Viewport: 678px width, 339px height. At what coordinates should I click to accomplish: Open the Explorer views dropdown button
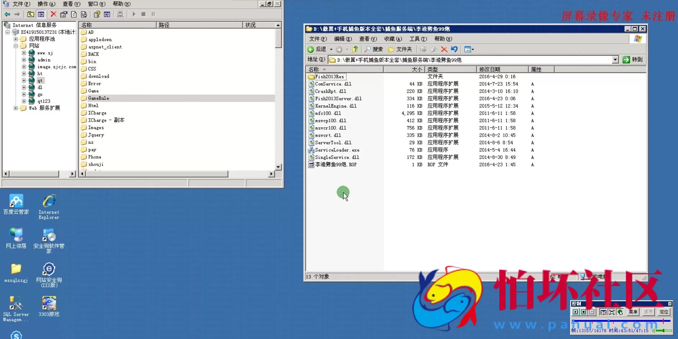click(x=469, y=49)
